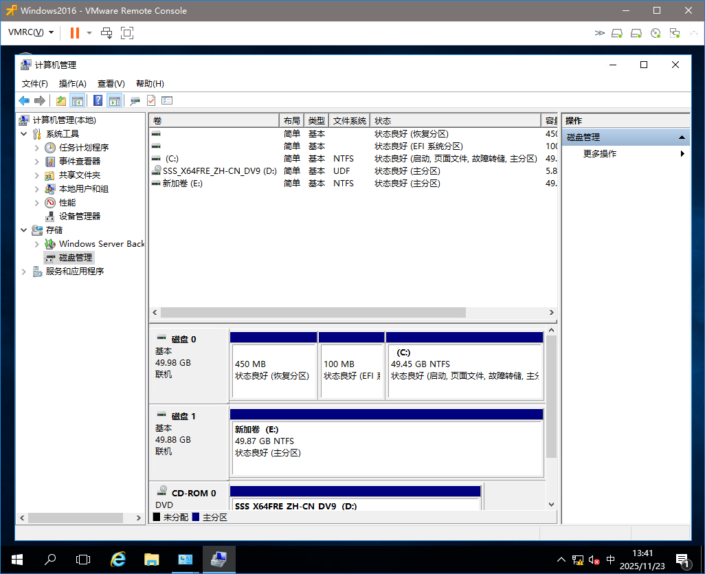Collapse the 系统工具 tree node

point(24,133)
